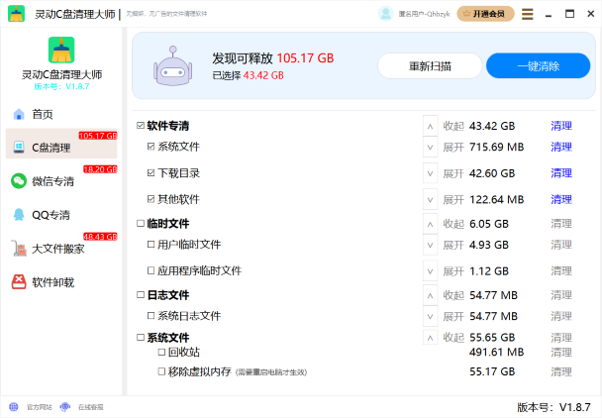
Task: Click 一键清除 clean-all button
Action: point(539,66)
